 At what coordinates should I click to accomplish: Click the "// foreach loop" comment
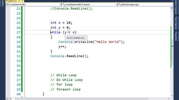(x=65, y=89)
